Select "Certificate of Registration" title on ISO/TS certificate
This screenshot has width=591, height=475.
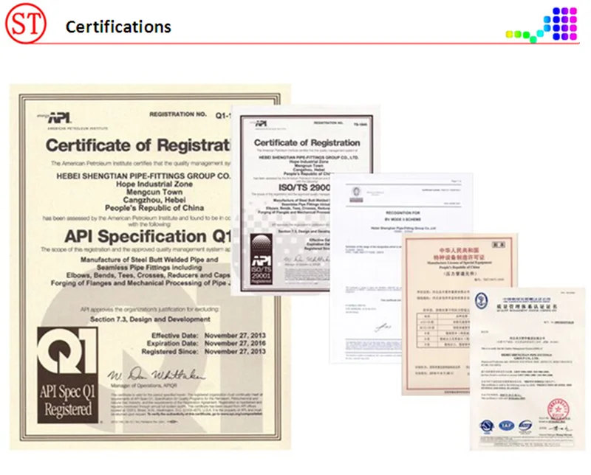[307, 142]
